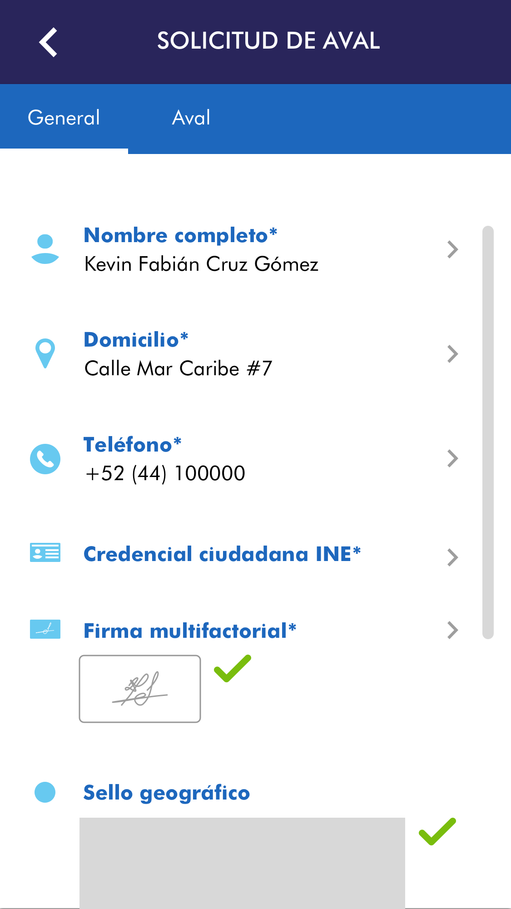Image resolution: width=511 pixels, height=909 pixels.
Task: Expand the Firma multifactorial chevron
Action: point(452,630)
